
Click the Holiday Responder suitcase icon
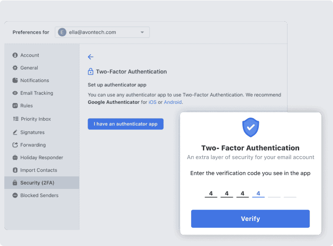click(15, 157)
